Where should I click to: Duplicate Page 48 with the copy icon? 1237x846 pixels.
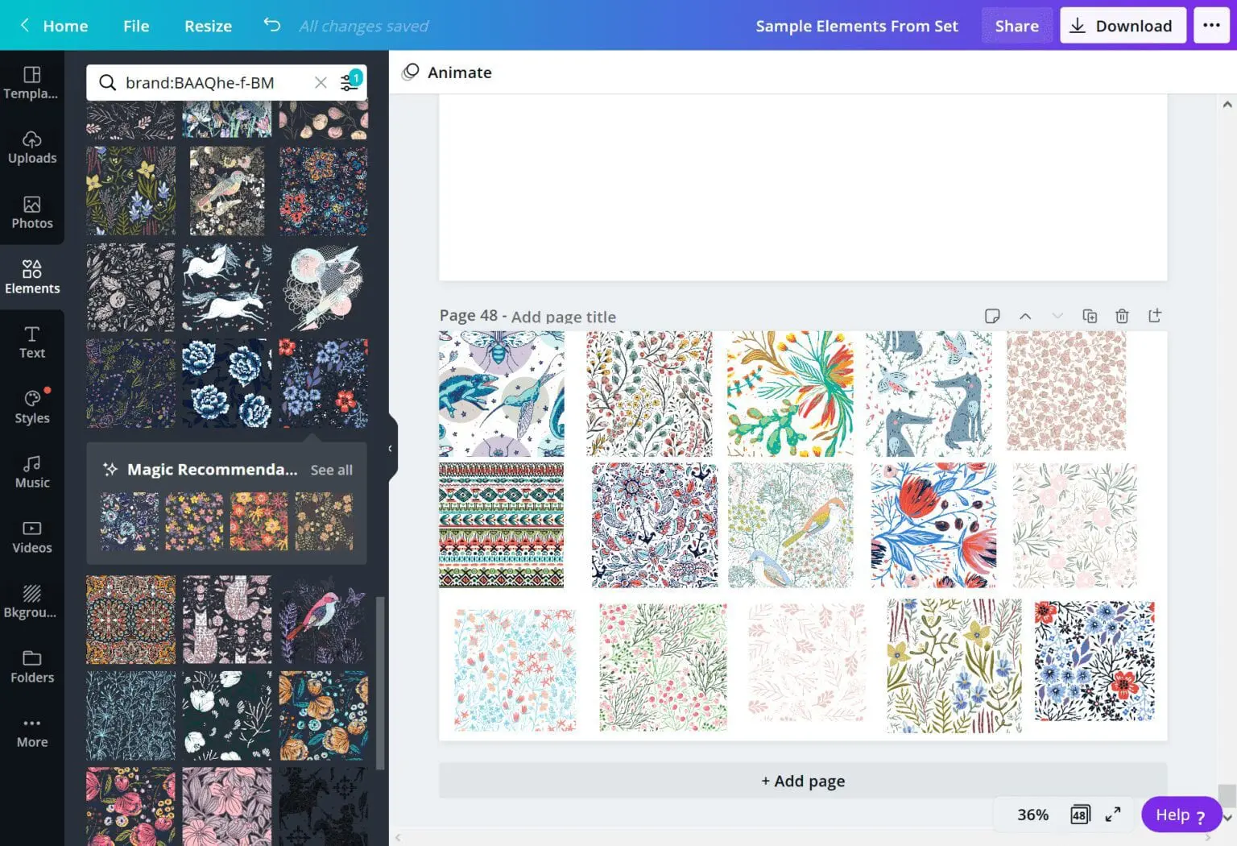[x=1090, y=316]
